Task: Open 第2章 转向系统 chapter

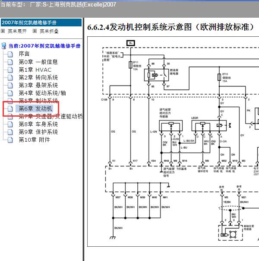Action: [38, 78]
